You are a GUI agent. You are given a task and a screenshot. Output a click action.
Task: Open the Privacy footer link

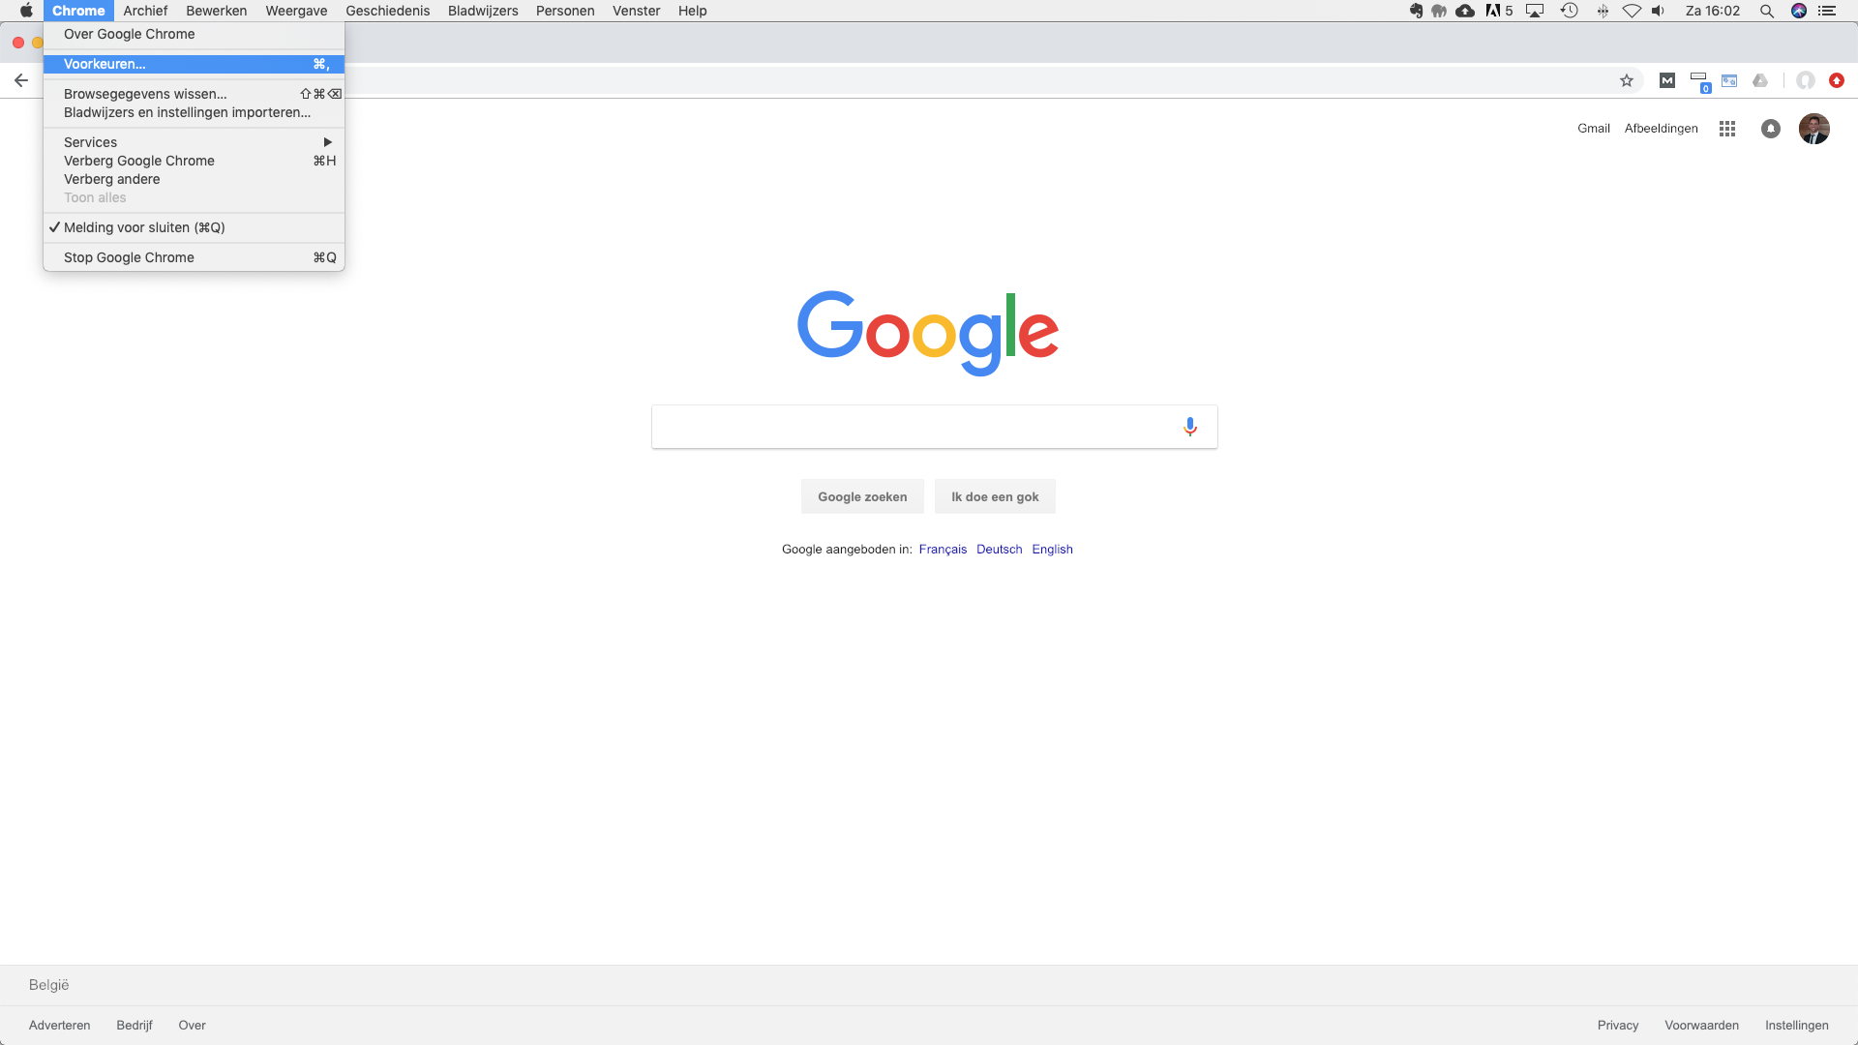coord(1618,1026)
